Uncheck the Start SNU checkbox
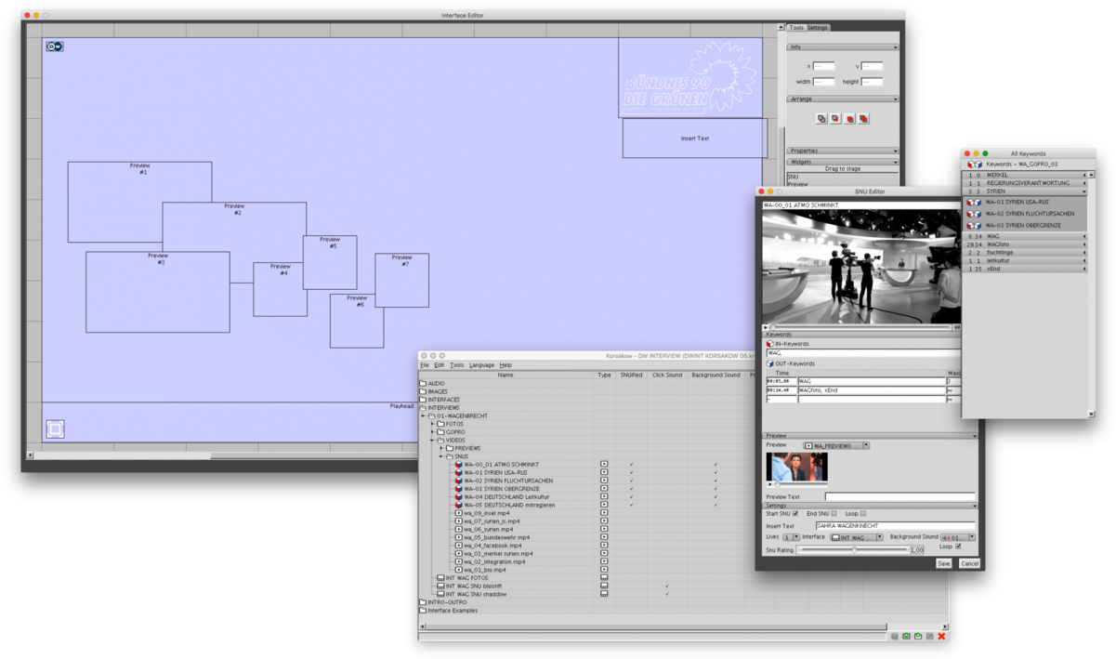 coord(794,514)
